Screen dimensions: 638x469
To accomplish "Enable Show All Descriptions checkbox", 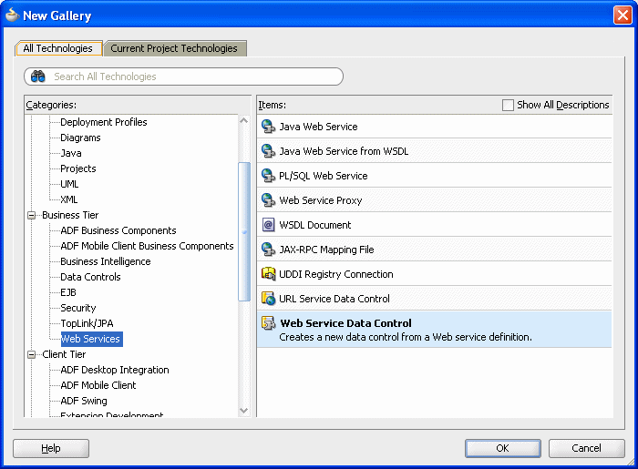I will coord(508,106).
